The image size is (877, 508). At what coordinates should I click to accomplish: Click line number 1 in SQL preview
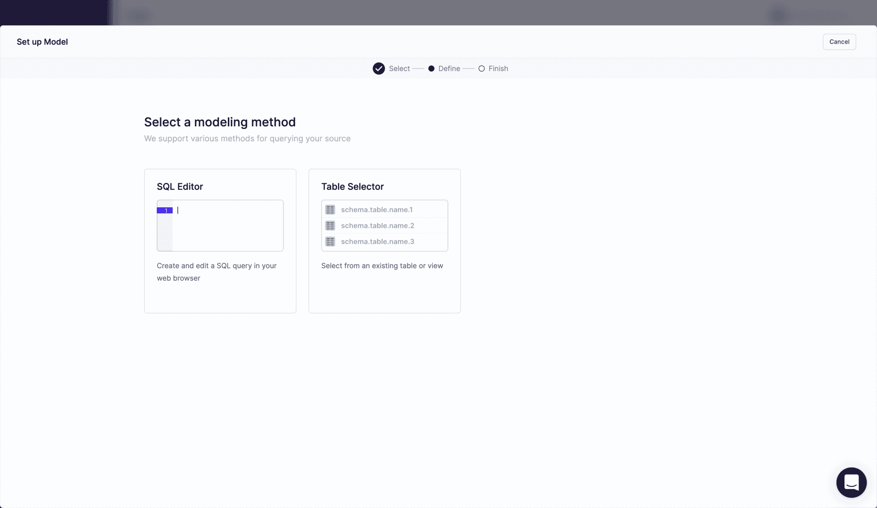click(x=165, y=210)
